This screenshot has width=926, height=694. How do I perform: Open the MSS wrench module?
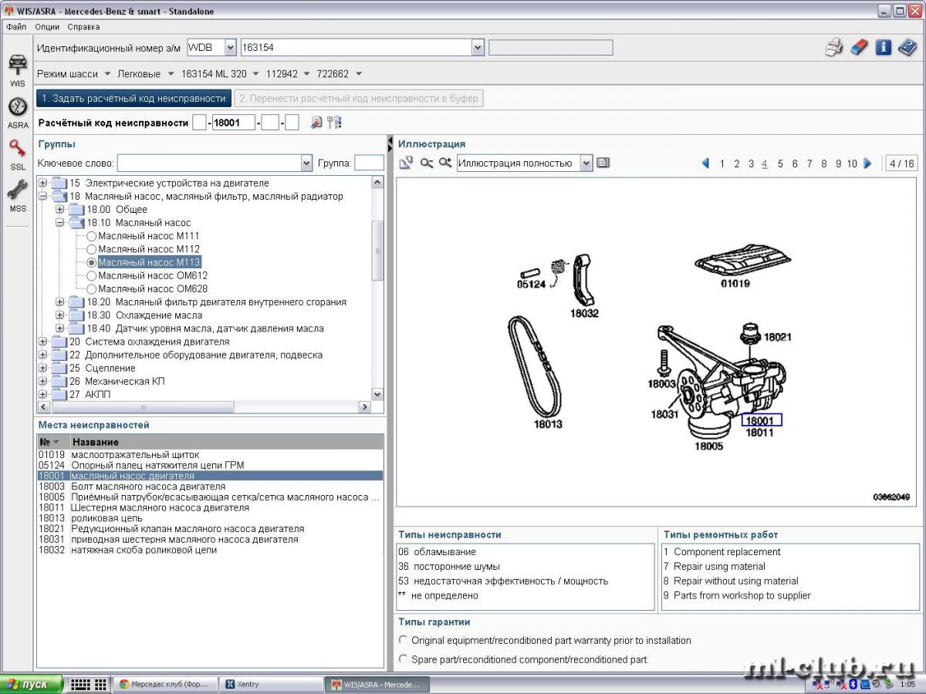pos(17,194)
